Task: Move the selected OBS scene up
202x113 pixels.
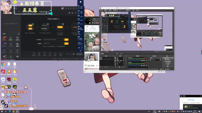Action: click(105, 67)
